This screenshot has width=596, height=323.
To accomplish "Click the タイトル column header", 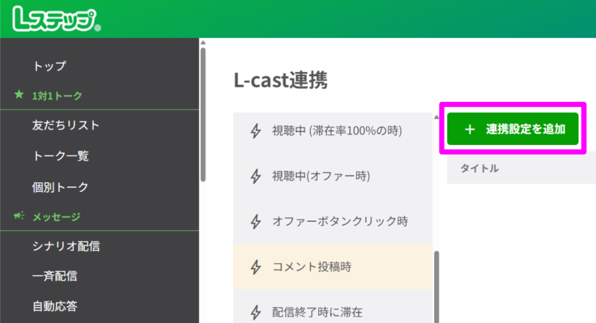I will click(x=480, y=169).
